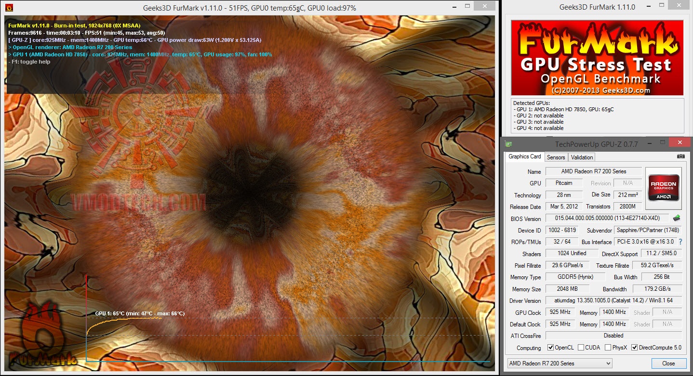Toggle the PhysX checkbox in GPU-Z
693x376 pixels.
point(608,348)
